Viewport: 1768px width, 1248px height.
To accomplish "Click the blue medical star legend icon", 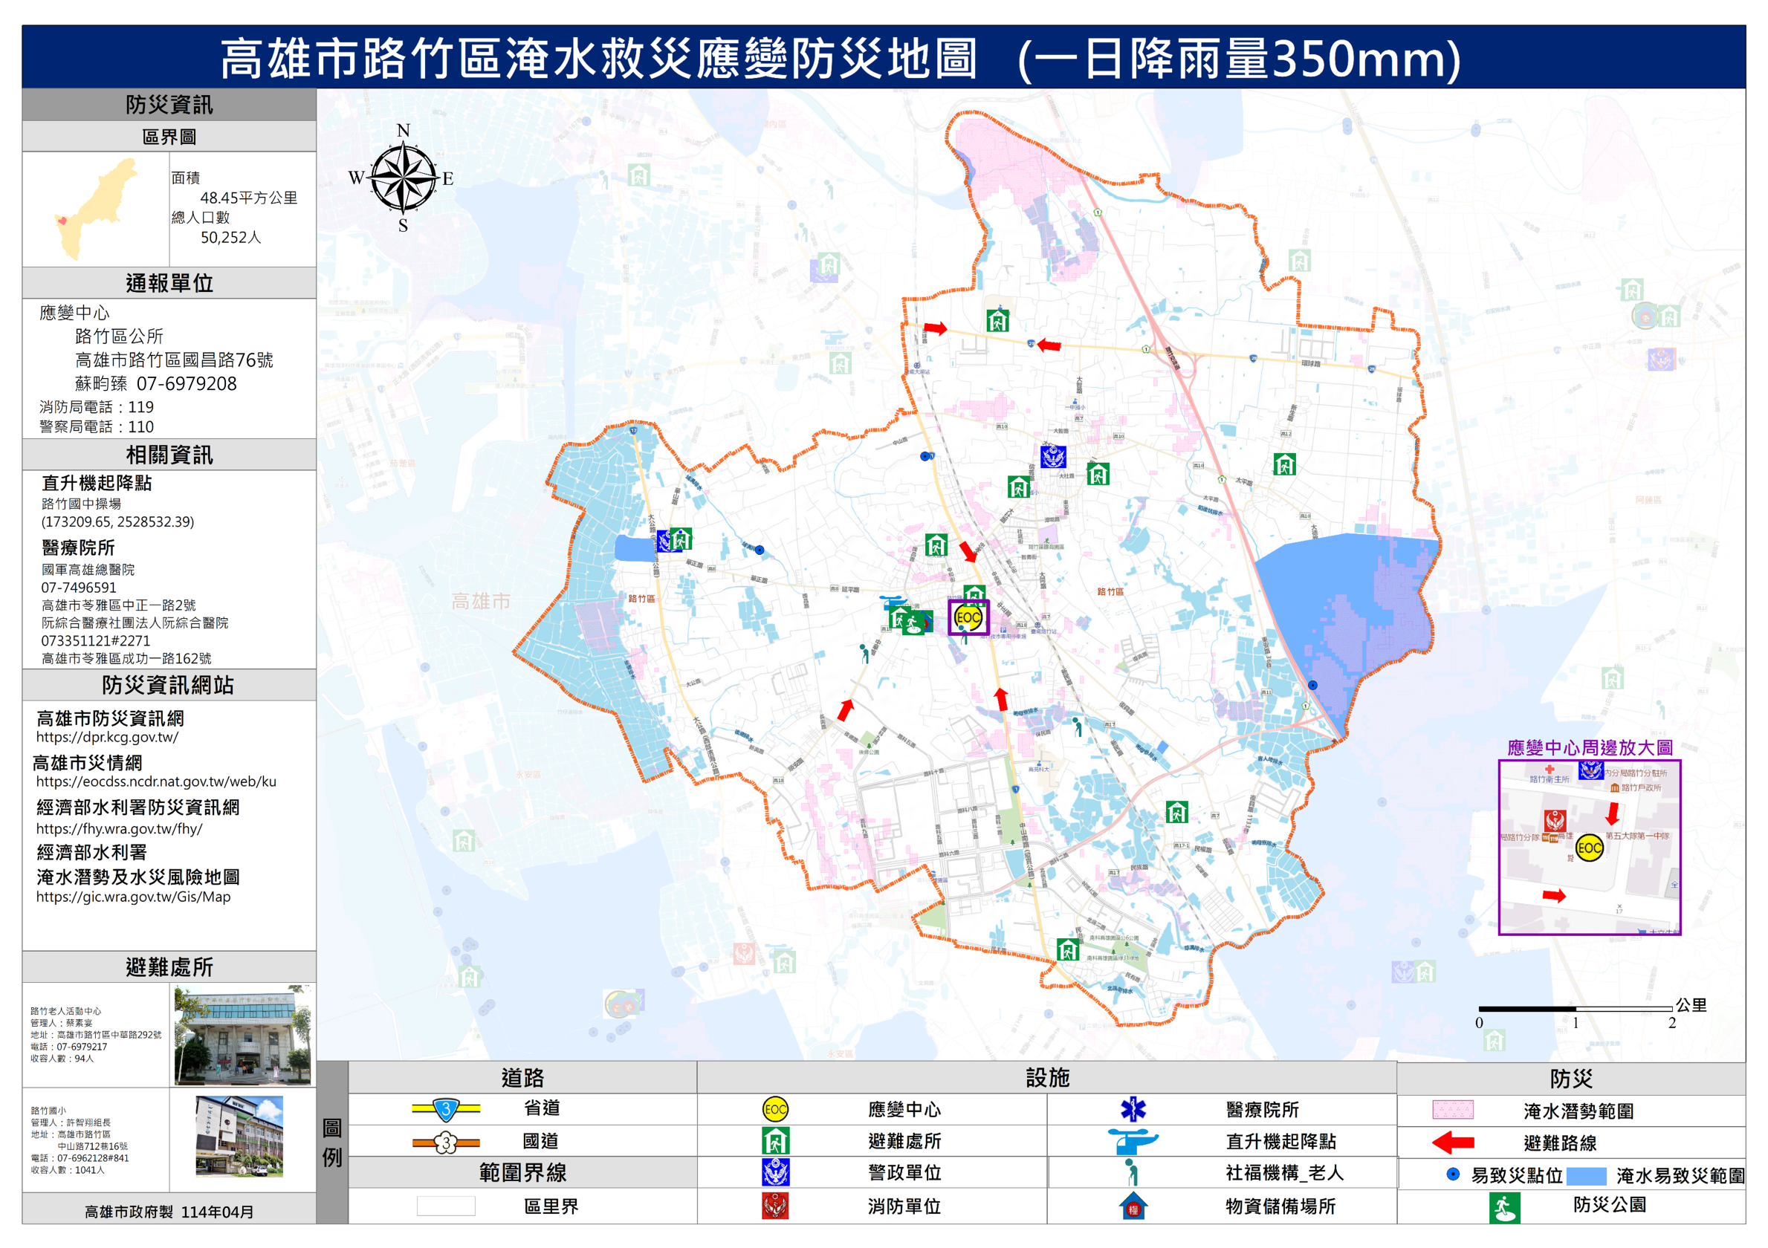I will coord(1133,1109).
